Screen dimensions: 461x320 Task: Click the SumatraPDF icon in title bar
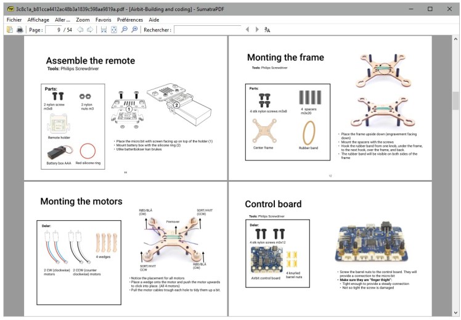[x=10, y=9]
